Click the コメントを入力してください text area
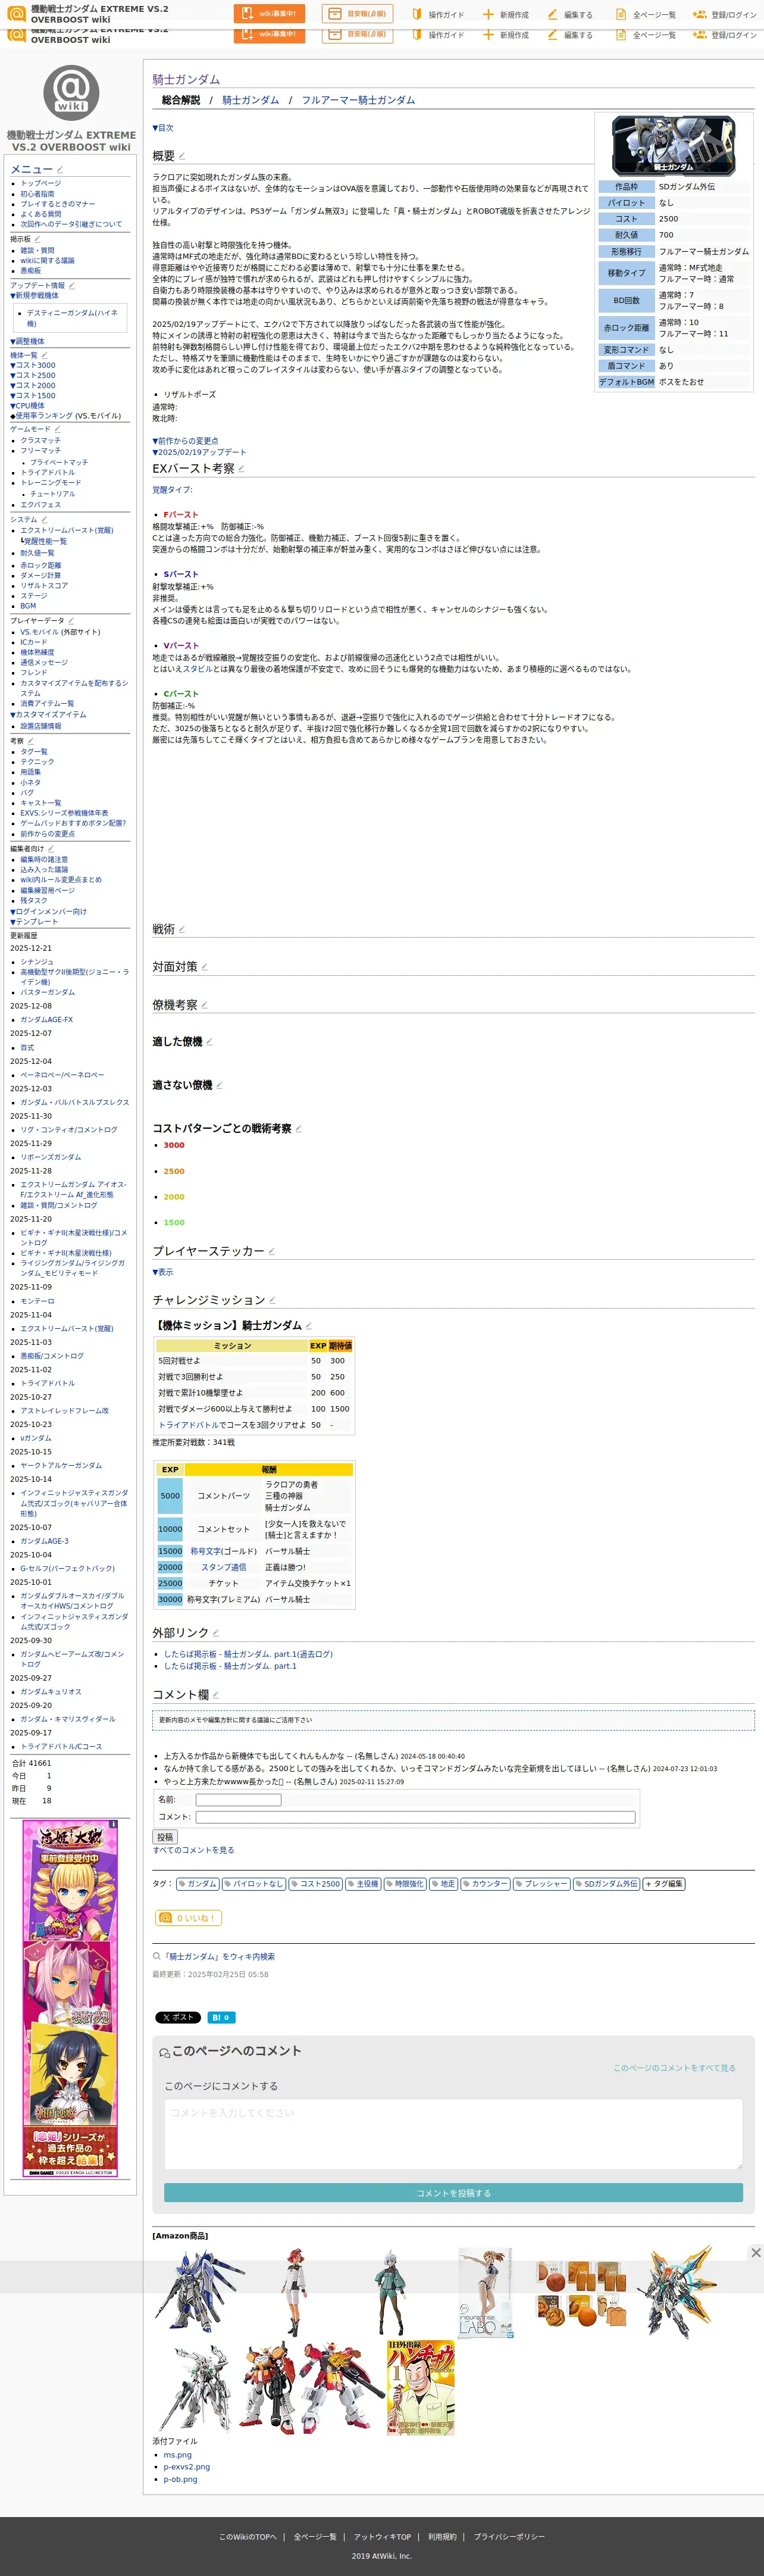Screen dimensions: 764x2576 (x=453, y=2133)
